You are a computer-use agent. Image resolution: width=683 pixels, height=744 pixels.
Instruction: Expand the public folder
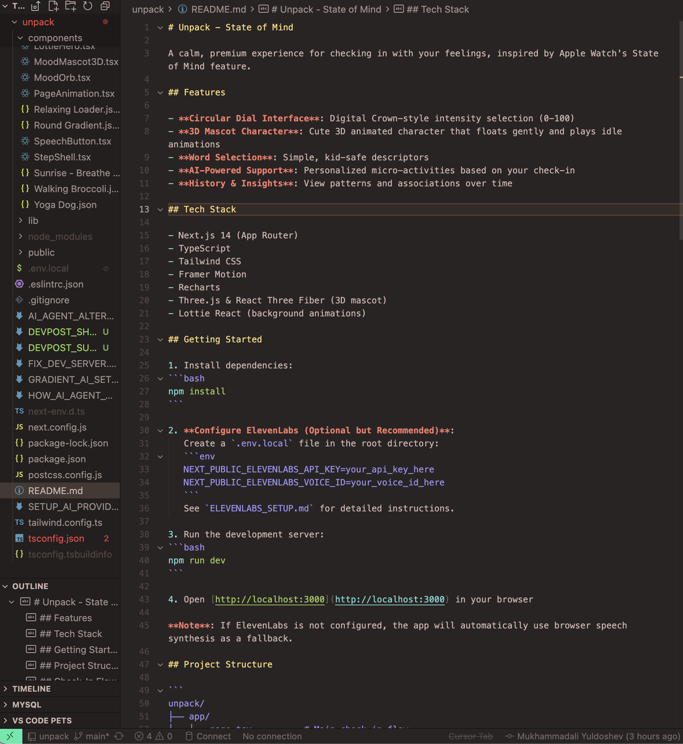click(x=21, y=252)
